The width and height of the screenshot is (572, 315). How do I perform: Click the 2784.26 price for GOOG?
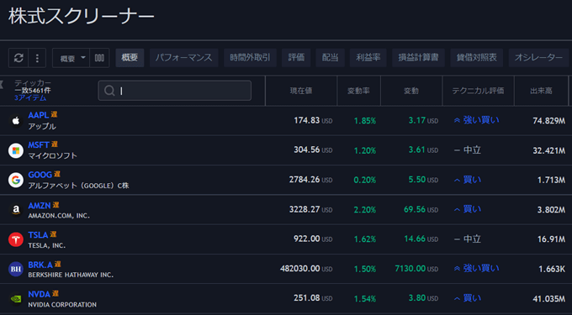[305, 180]
